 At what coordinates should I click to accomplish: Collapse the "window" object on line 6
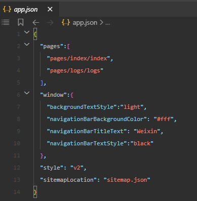pos(27,93)
